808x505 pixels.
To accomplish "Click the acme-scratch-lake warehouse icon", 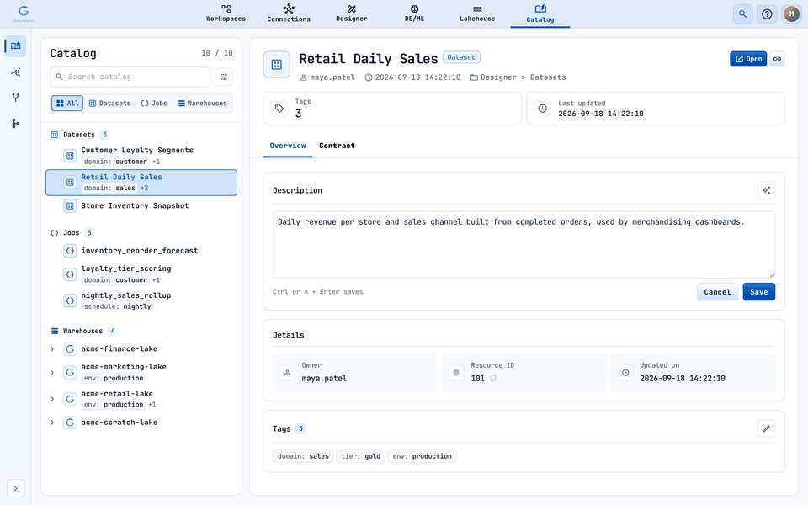I will 70,423.
